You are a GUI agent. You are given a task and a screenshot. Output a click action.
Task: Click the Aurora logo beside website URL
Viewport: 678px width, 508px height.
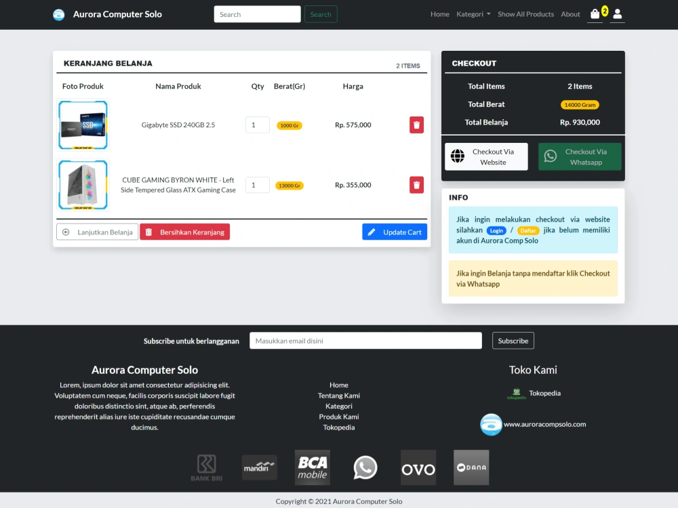click(491, 425)
